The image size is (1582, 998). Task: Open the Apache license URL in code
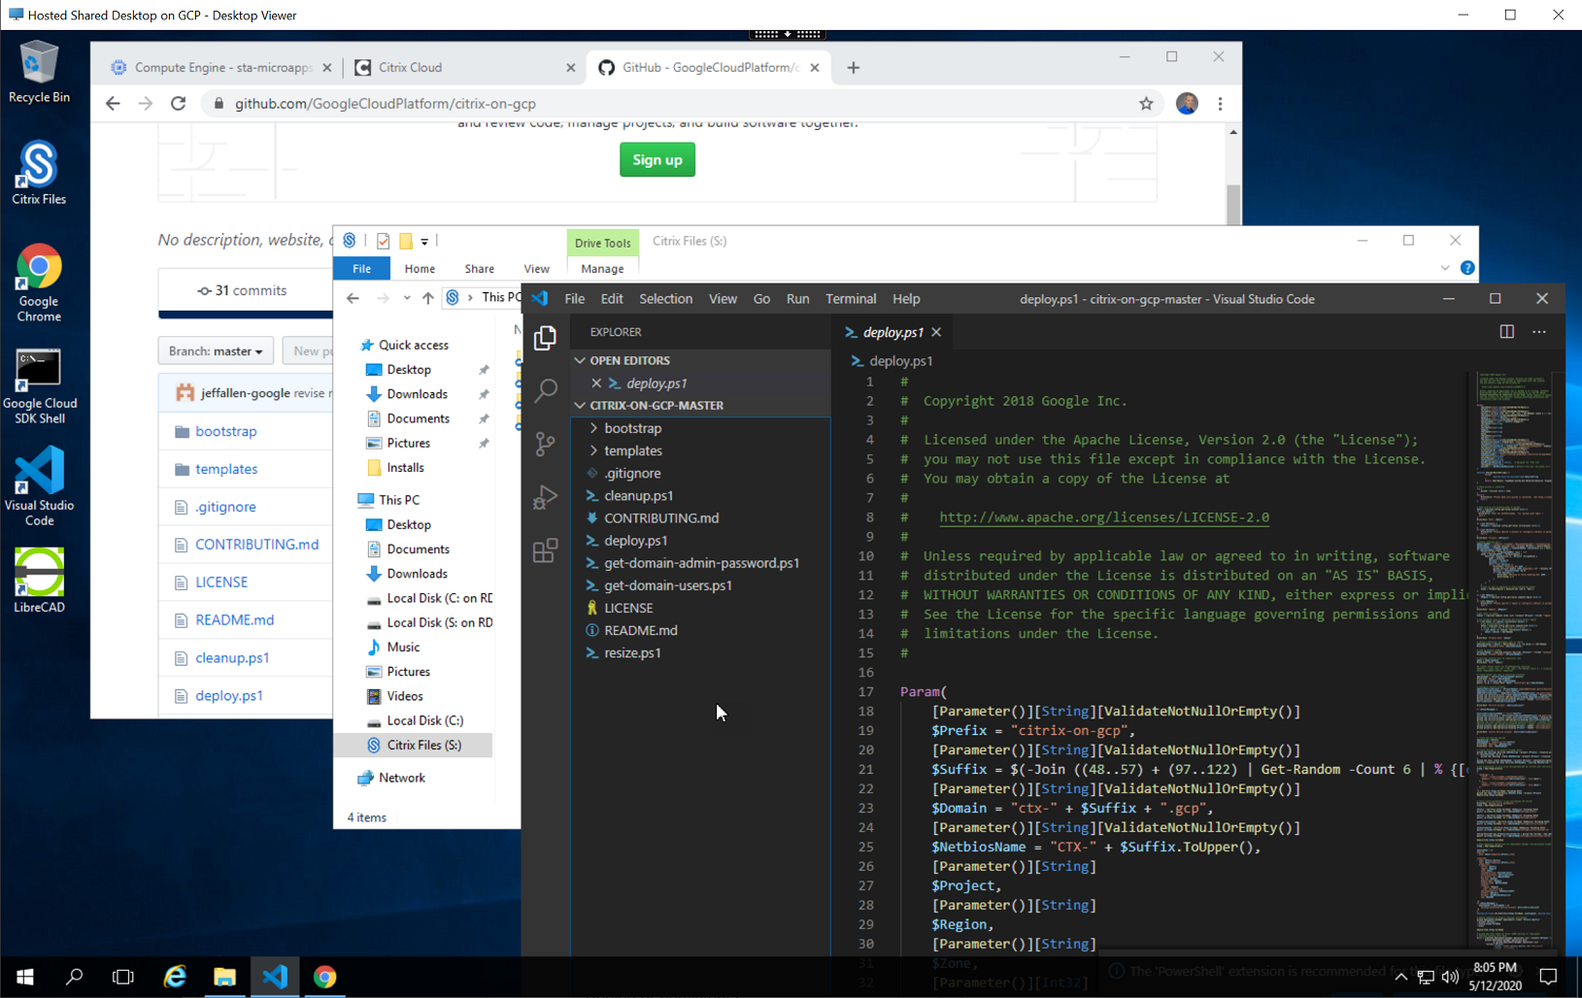coord(1104,517)
